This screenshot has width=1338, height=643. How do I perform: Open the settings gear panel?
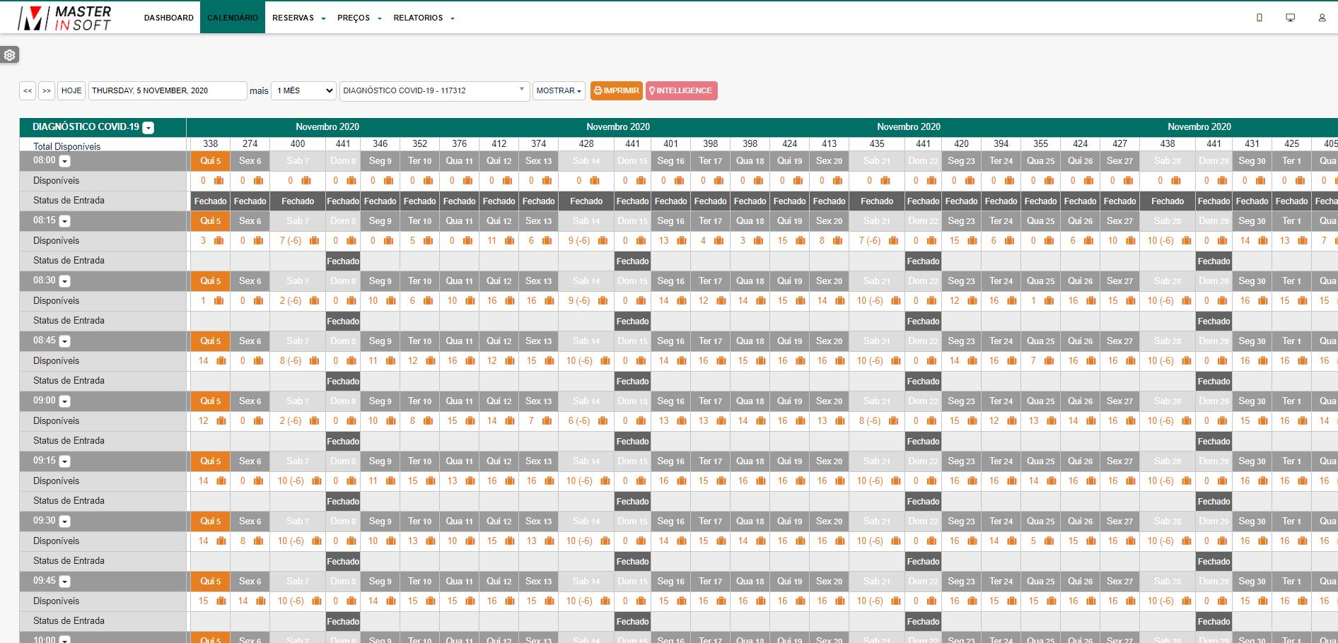(10, 54)
